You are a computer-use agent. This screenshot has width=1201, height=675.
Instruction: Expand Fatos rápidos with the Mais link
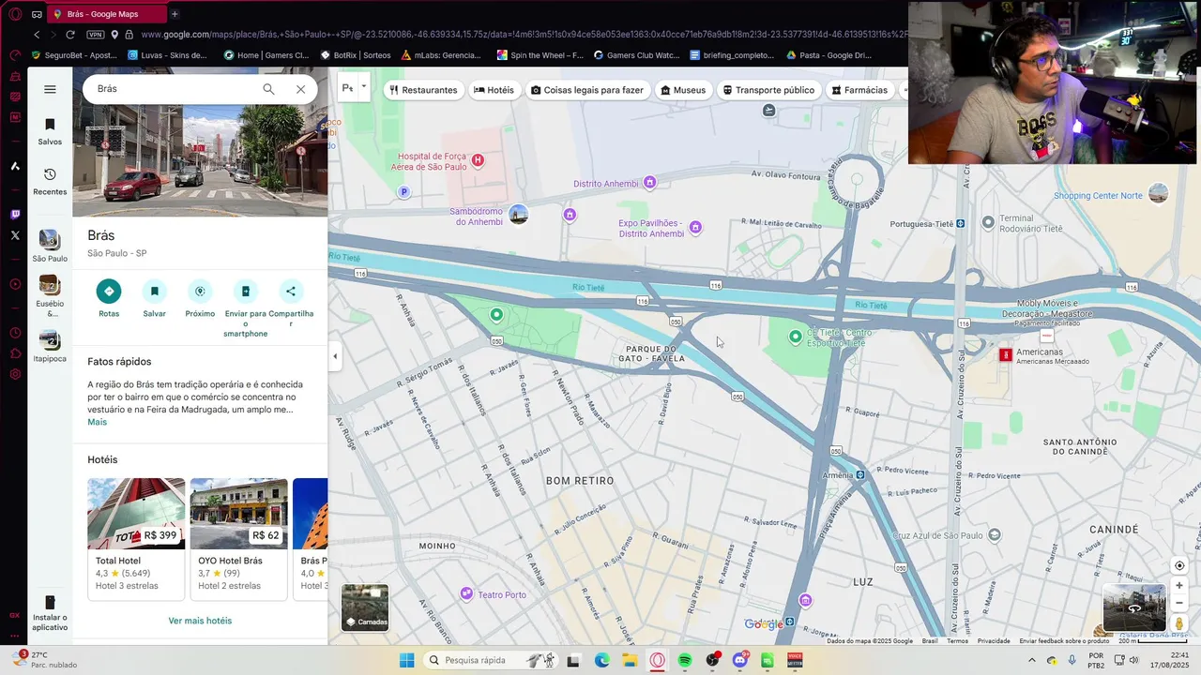click(x=98, y=422)
